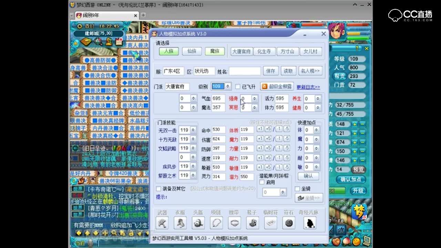Enable the 已飞升 checkbox
The width and height of the screenshot is (441, 248).
[x=237, y=86]
